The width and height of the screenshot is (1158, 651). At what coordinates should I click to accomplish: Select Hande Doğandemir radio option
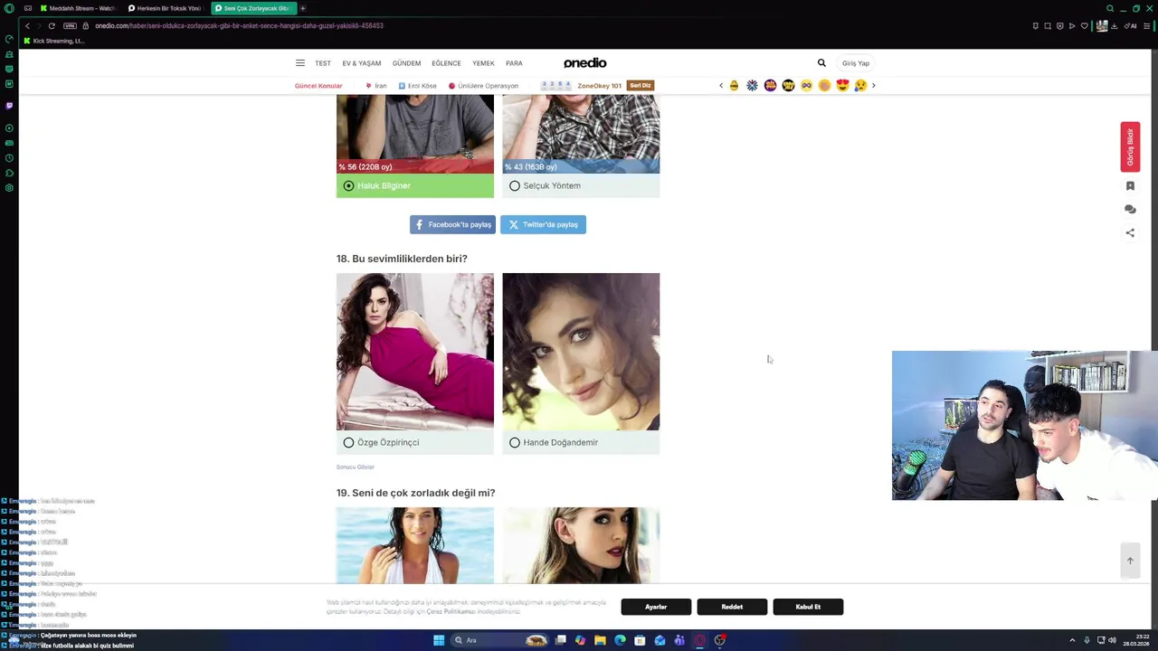515,442
